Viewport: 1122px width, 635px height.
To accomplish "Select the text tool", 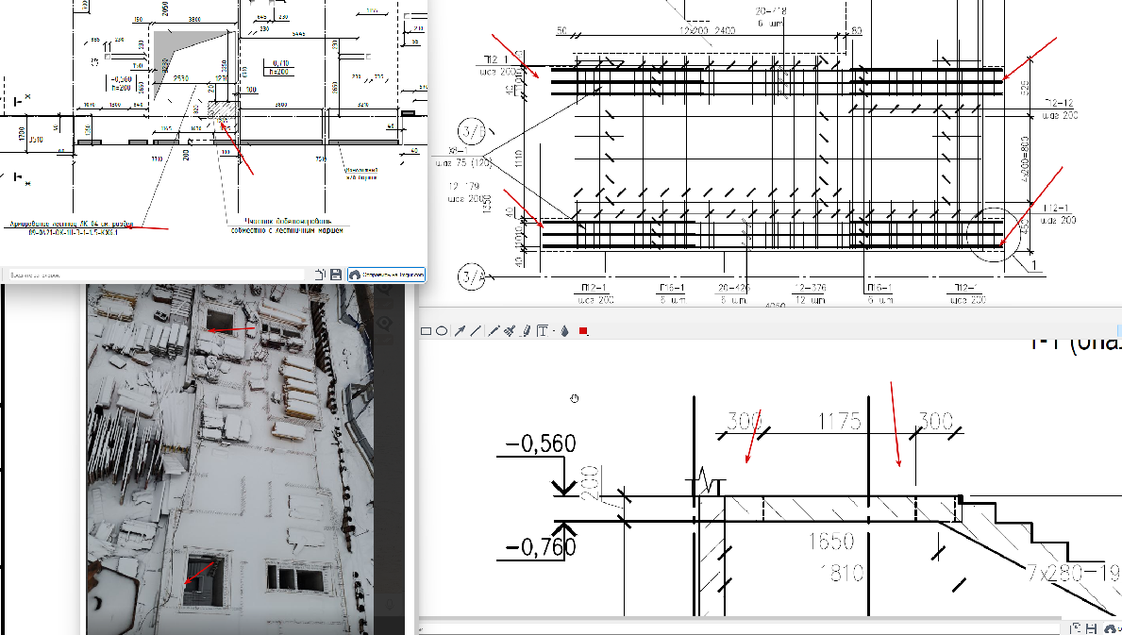I will tap(542, 331).
